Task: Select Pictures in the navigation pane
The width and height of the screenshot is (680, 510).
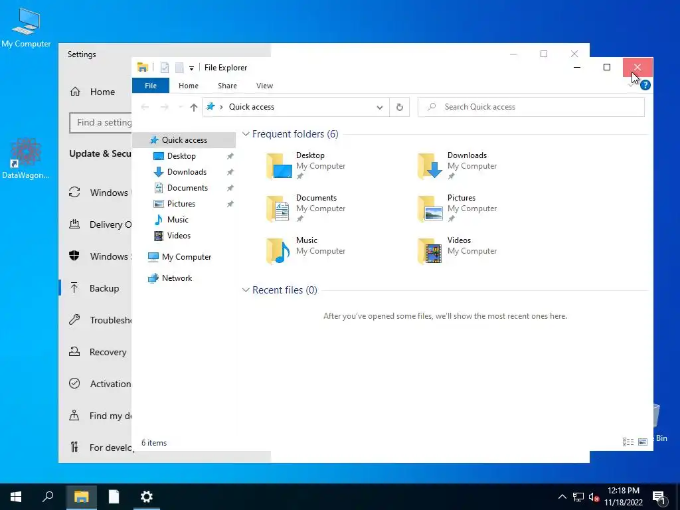Action: 181,204
